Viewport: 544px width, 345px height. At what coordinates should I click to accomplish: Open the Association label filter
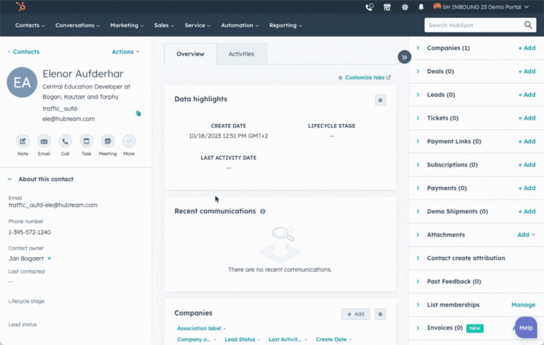coord(201,328)
